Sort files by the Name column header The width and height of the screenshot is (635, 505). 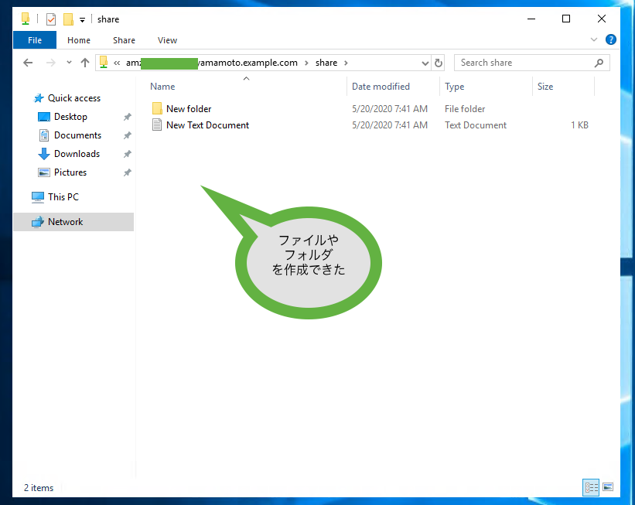tap(162, 87)
